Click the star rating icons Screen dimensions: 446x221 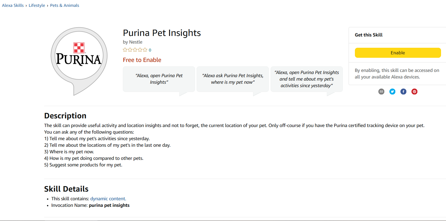pyautogui.click(x=135, y=50)
